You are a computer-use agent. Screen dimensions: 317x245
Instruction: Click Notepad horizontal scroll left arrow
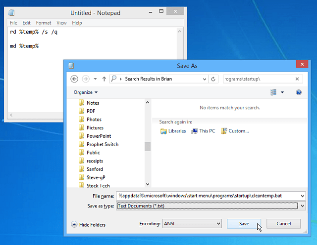[11, 115]
